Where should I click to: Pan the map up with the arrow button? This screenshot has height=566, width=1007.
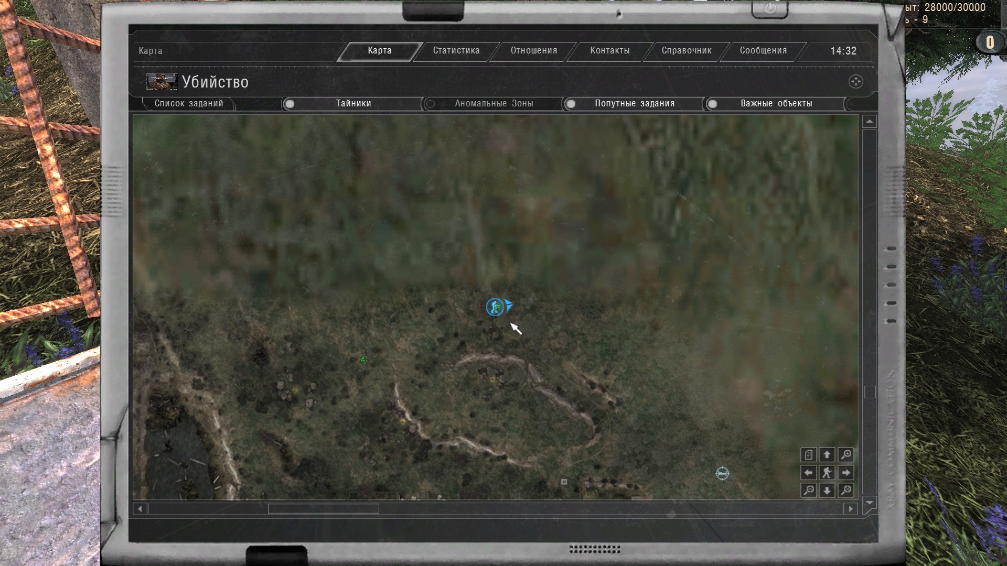click(x=827, y=455)
